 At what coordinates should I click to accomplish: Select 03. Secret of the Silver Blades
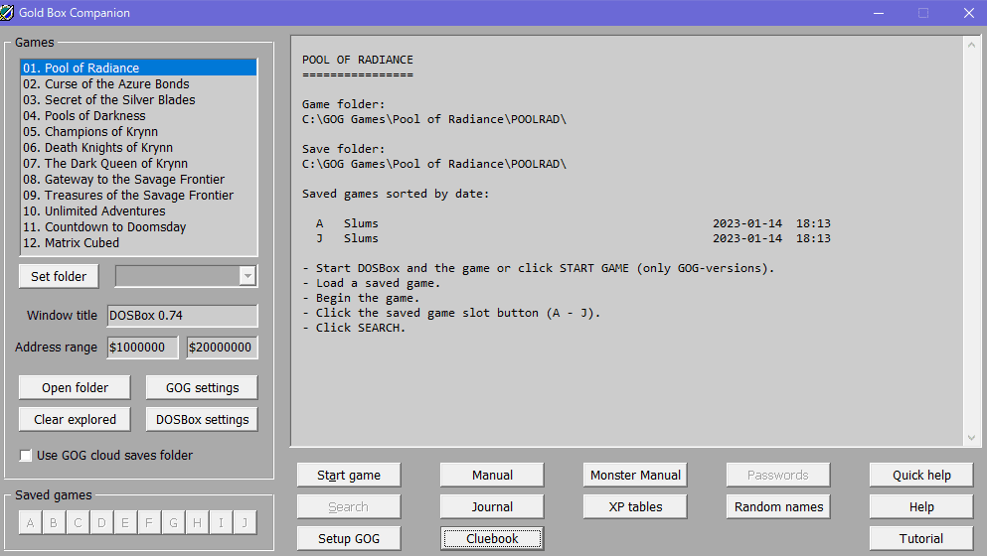point(139,100)
